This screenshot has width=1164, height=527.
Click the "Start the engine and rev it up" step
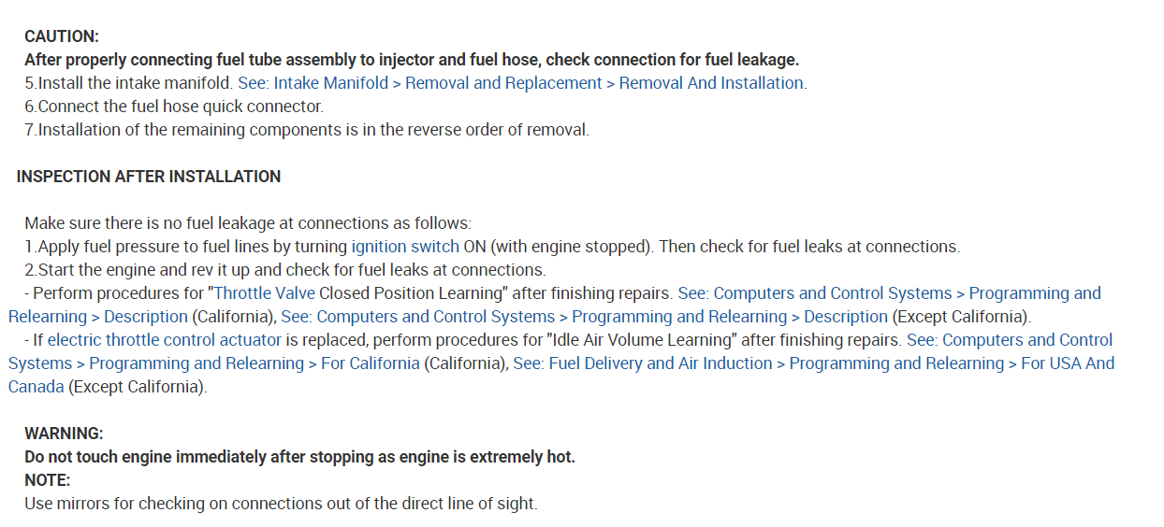(285, 270)
